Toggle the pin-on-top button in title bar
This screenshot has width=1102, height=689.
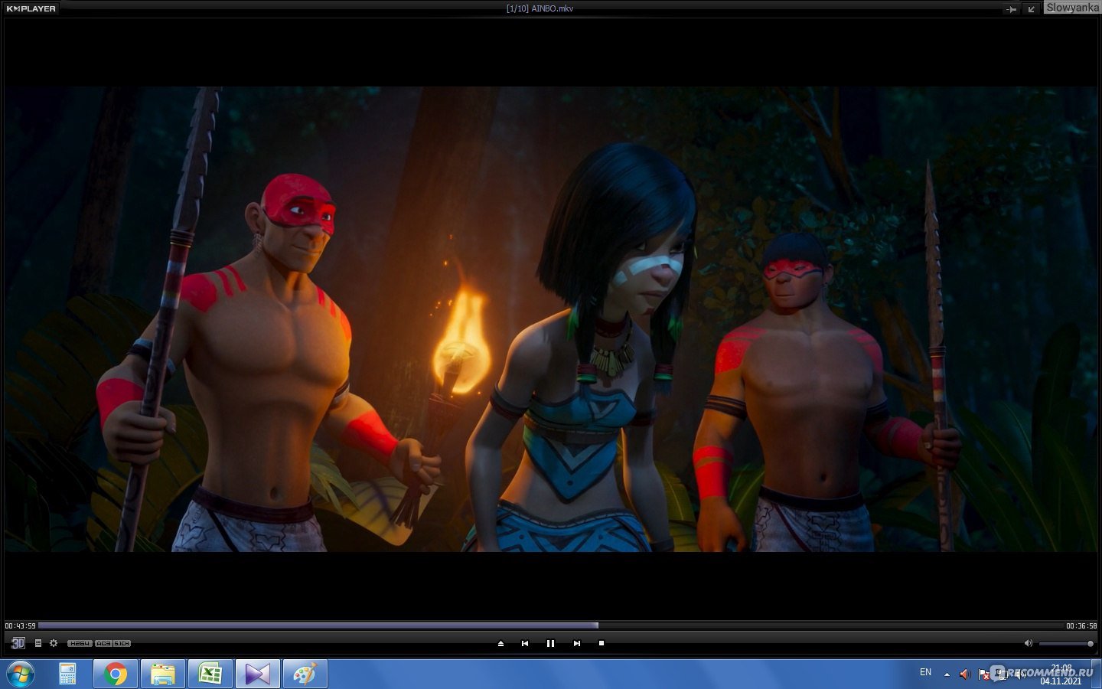(x=1011, y=9)
